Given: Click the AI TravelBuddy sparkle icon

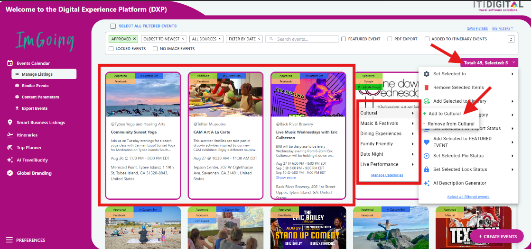Looking at the screenshot, I should pyautogui.click(x=10, y=160).
